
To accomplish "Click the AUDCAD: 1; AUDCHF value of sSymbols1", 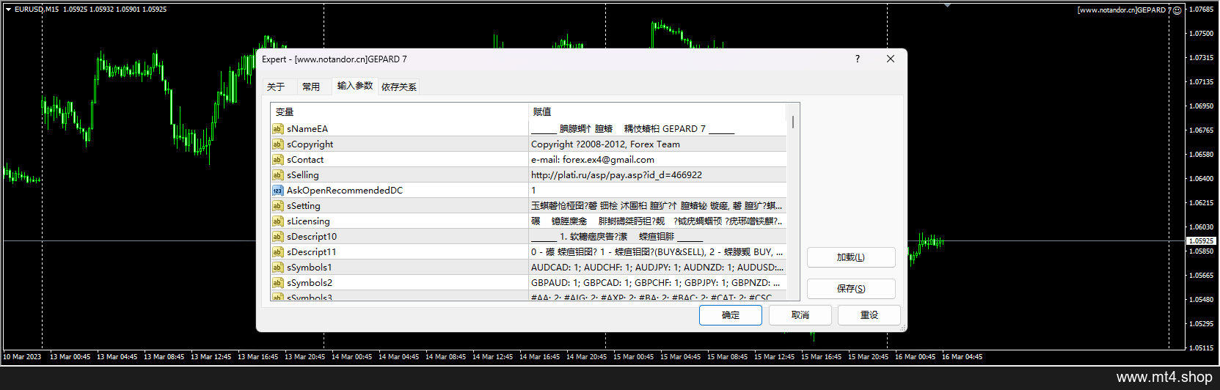I will (x=657, y=268).
